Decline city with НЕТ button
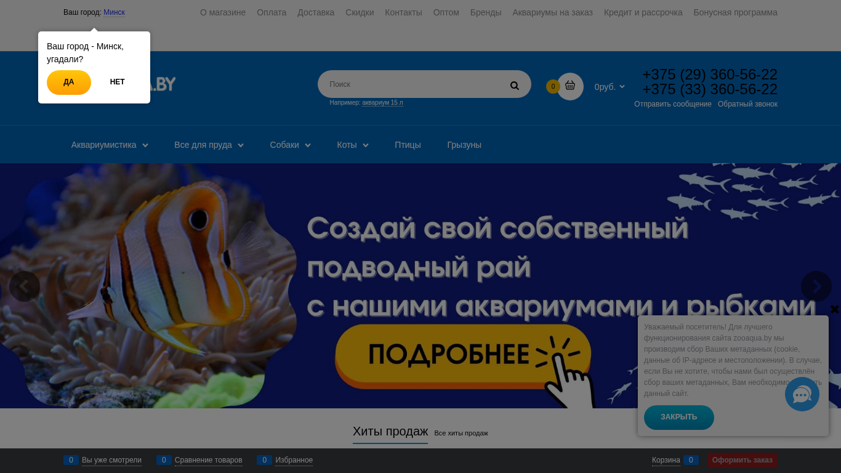 (x=118, y=83)
